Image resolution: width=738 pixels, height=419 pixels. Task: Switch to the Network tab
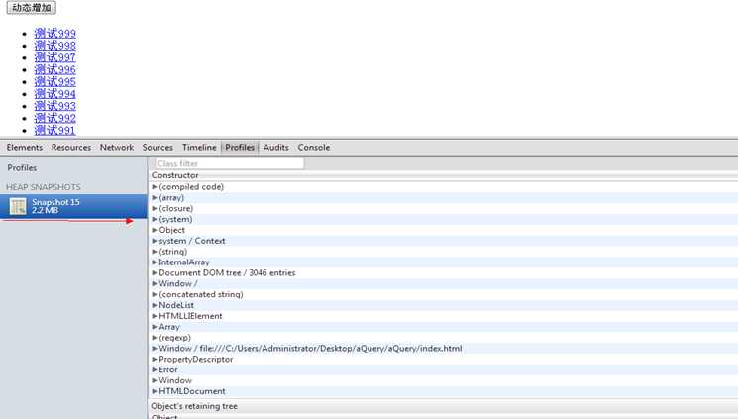(117, 148)
